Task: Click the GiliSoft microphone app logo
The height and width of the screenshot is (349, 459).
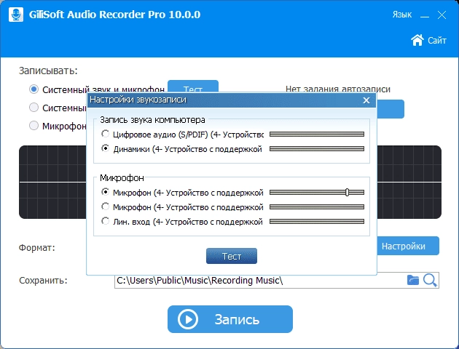Action: point(16,15)
